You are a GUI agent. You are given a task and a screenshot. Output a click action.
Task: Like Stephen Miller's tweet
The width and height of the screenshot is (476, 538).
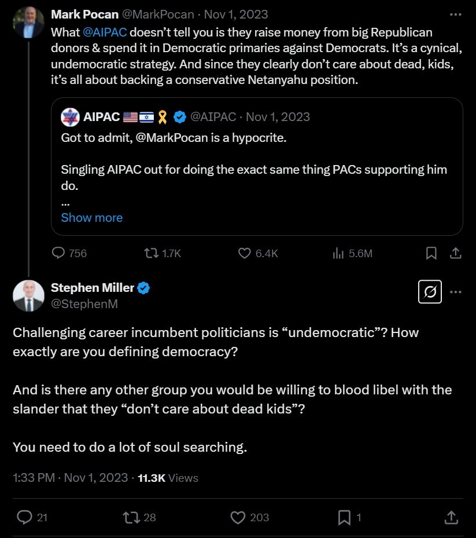[x=238, y=517]
